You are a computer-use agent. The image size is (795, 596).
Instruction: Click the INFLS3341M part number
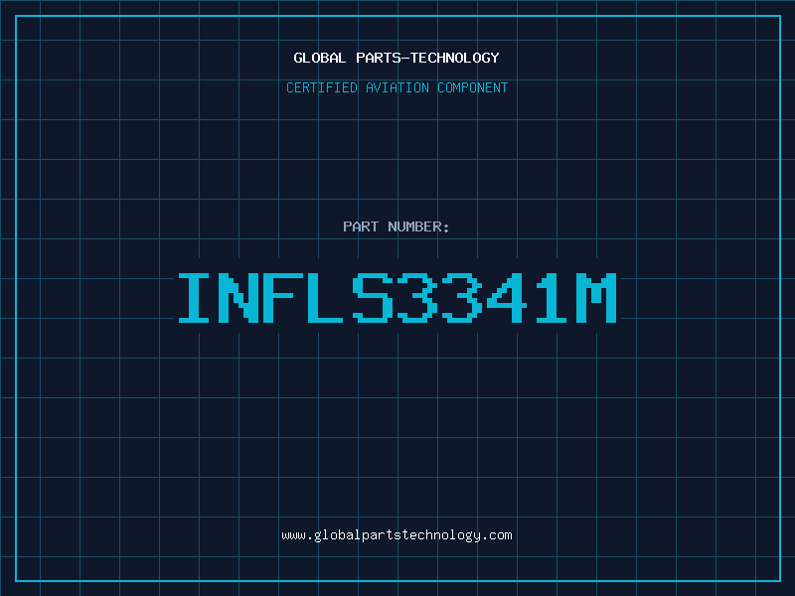pyautogui.click(x=397, y=298)
